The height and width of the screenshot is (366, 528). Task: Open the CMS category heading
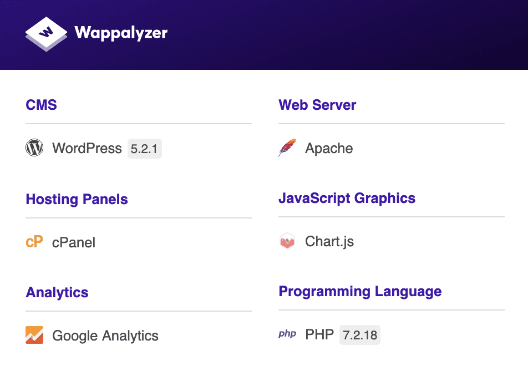tap(42, 105)
